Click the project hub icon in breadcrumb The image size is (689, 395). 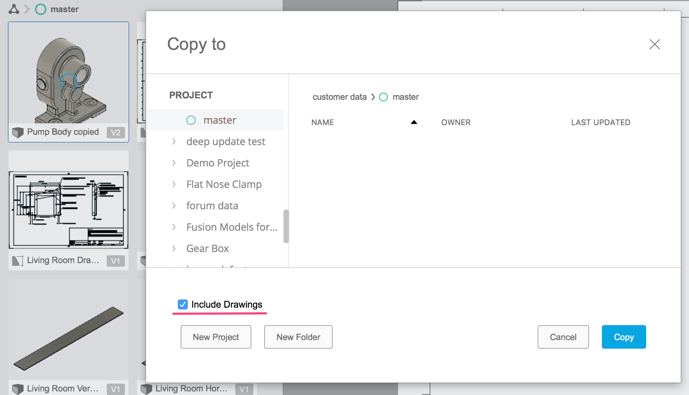point(14,9)
